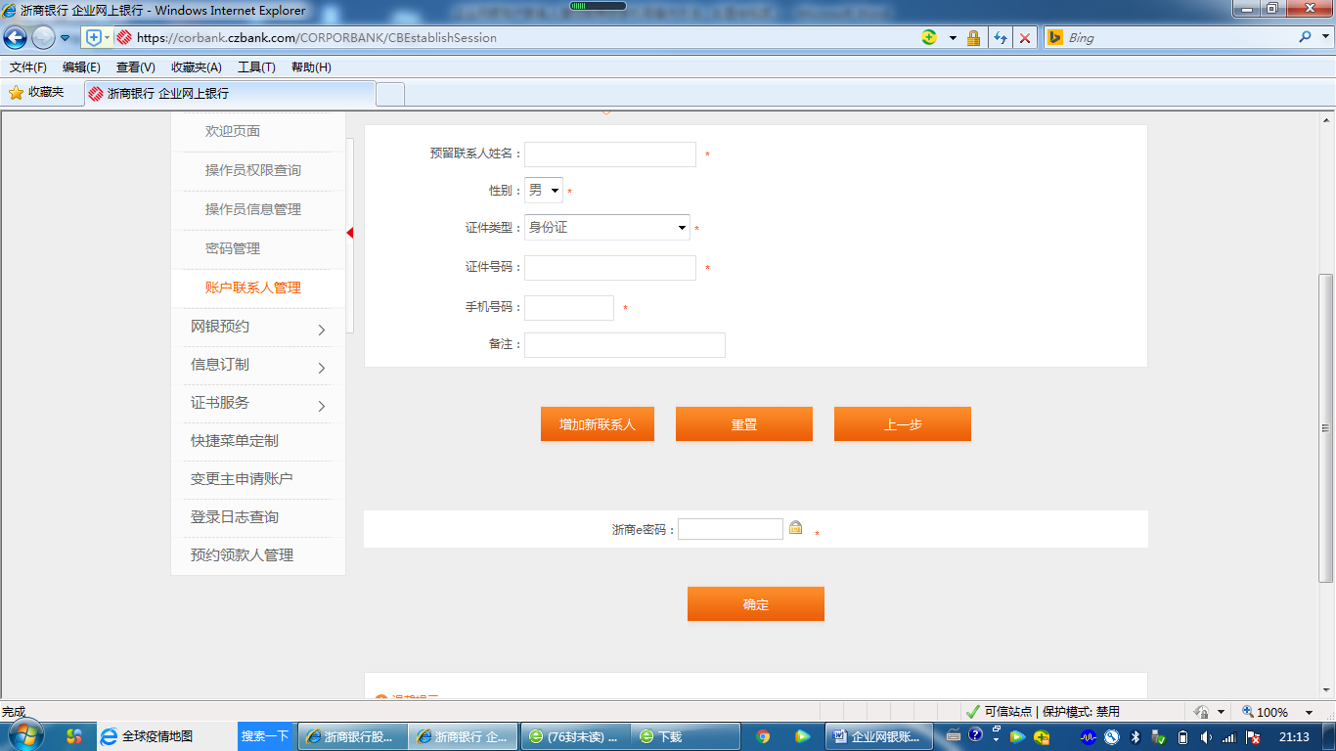Click the 收藏夹 favorites star button

tap(37, 93)
